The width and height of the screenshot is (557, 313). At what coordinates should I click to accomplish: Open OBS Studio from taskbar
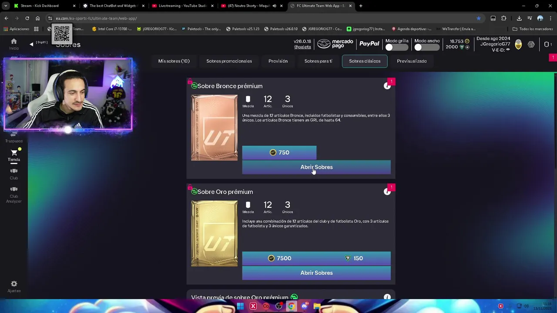point(278,306)
